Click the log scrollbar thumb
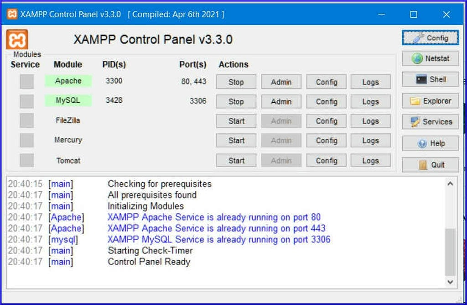Screen dimensions: 467x305 pyautogui.click(x=450, y=252)
